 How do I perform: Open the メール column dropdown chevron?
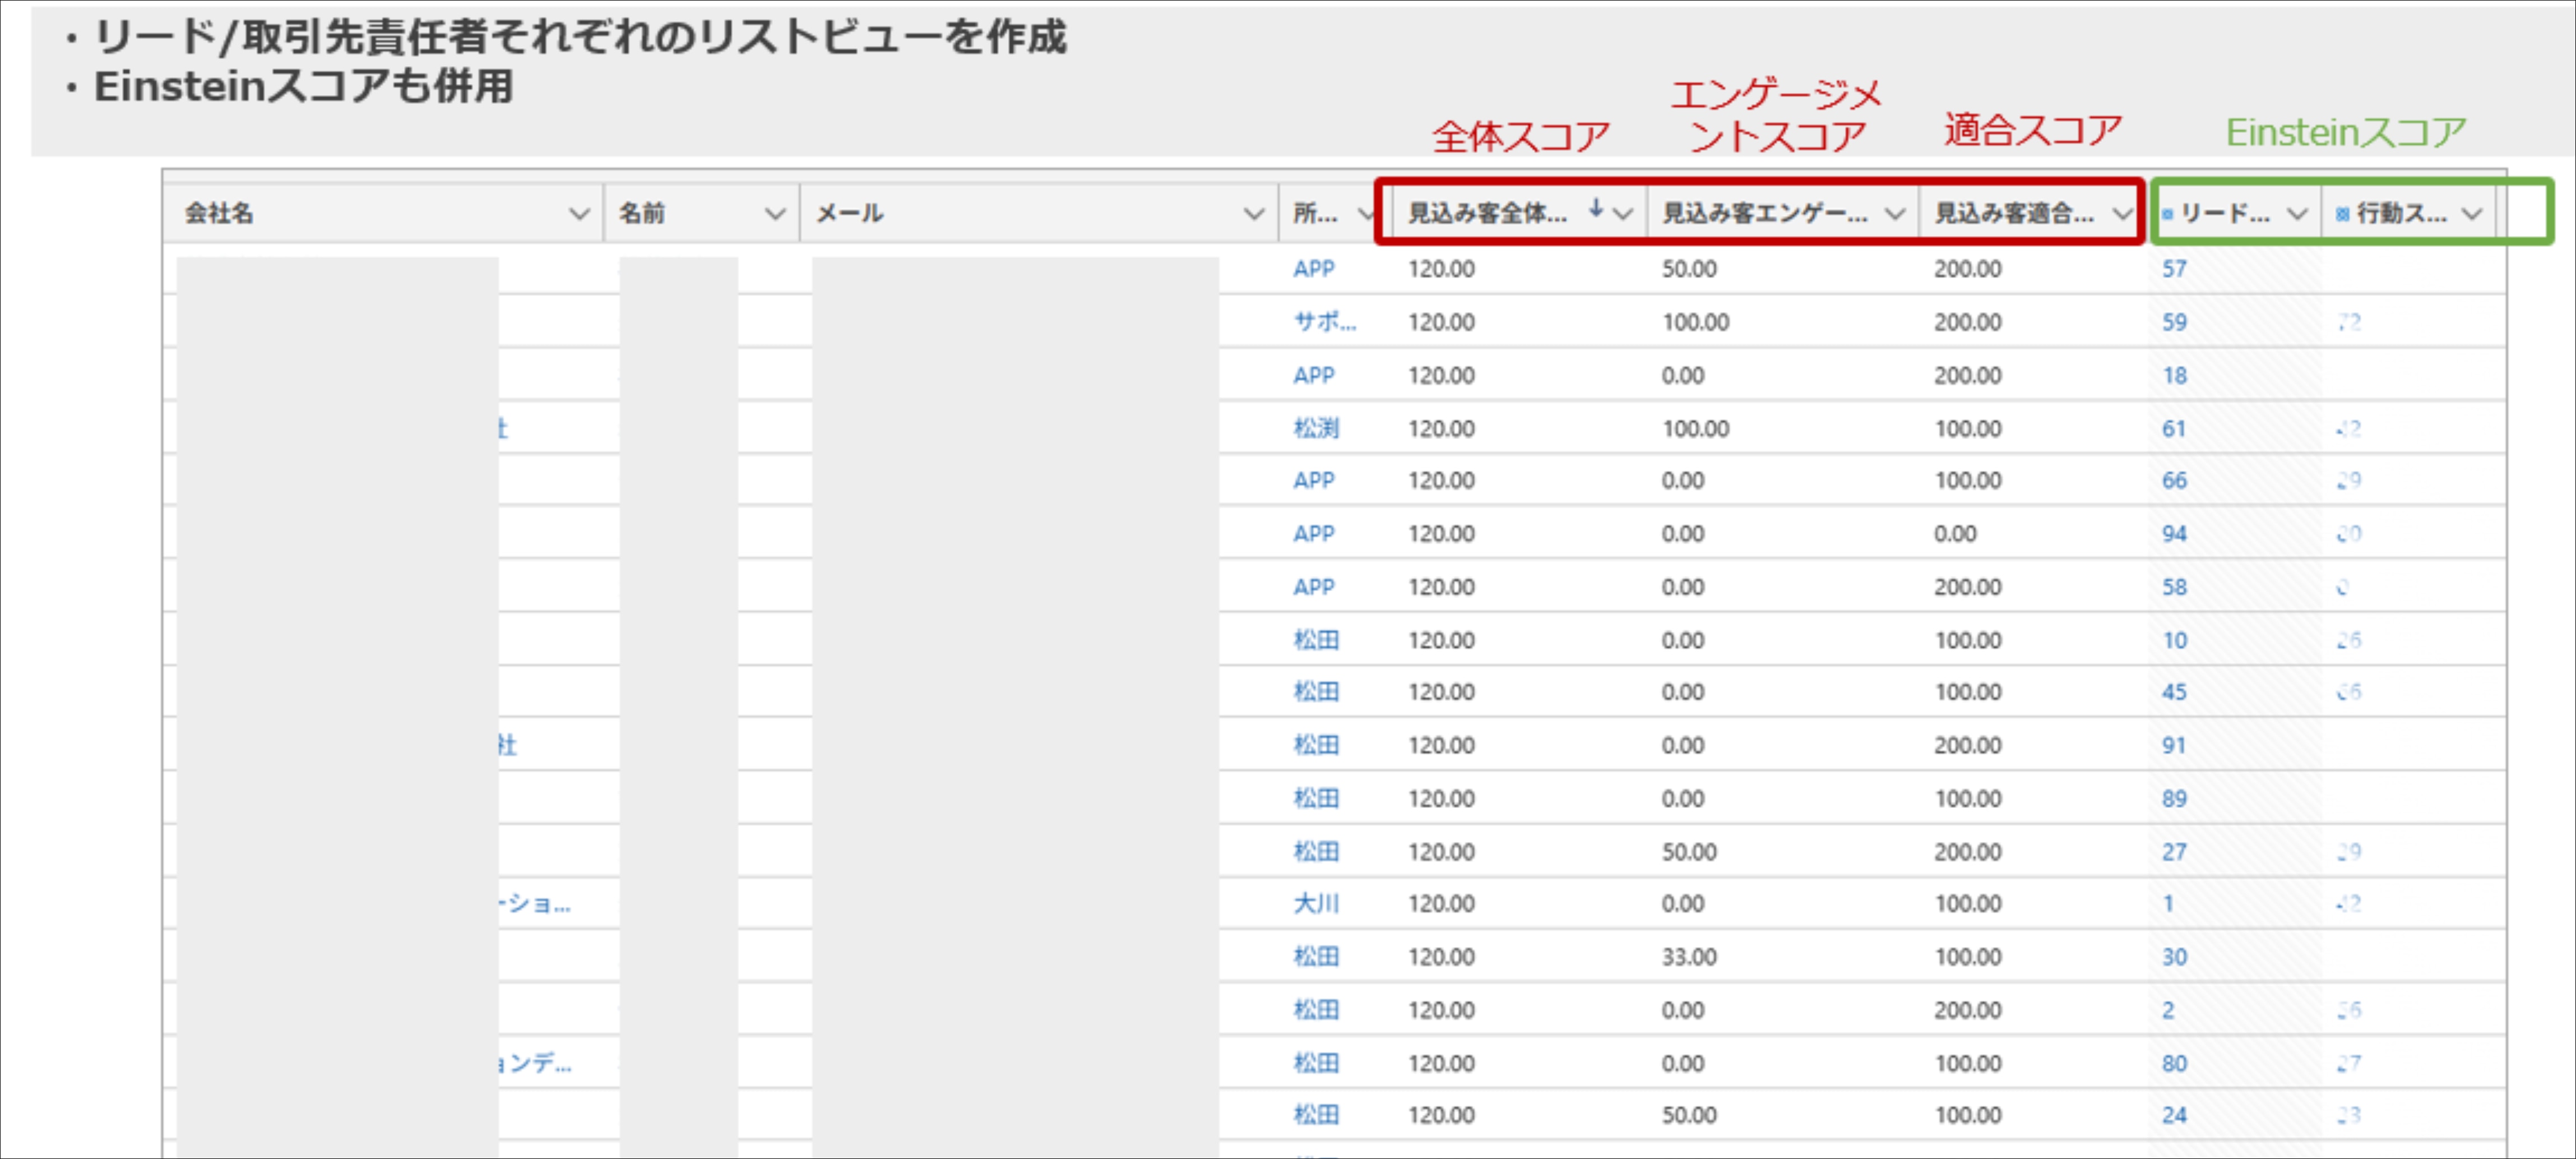click(1253, 214)
